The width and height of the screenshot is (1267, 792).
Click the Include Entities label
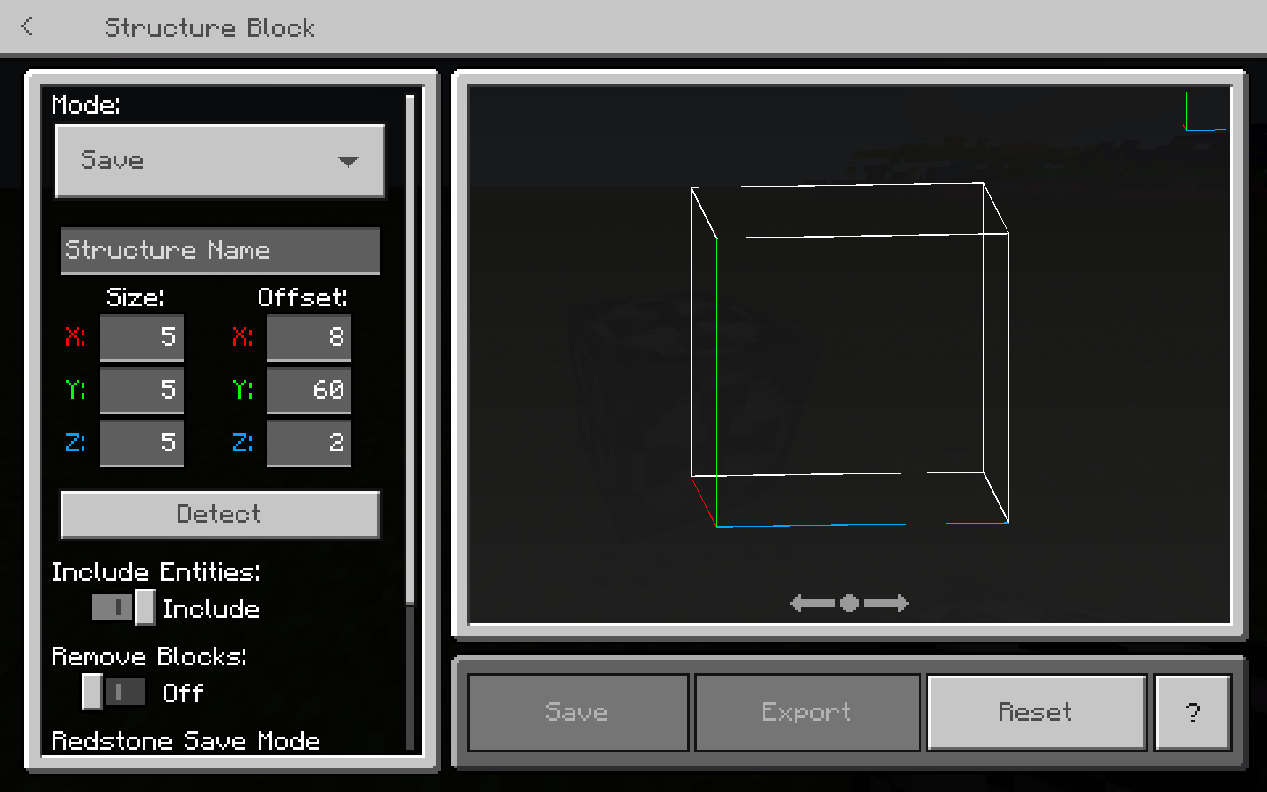[x=156, y=572]
